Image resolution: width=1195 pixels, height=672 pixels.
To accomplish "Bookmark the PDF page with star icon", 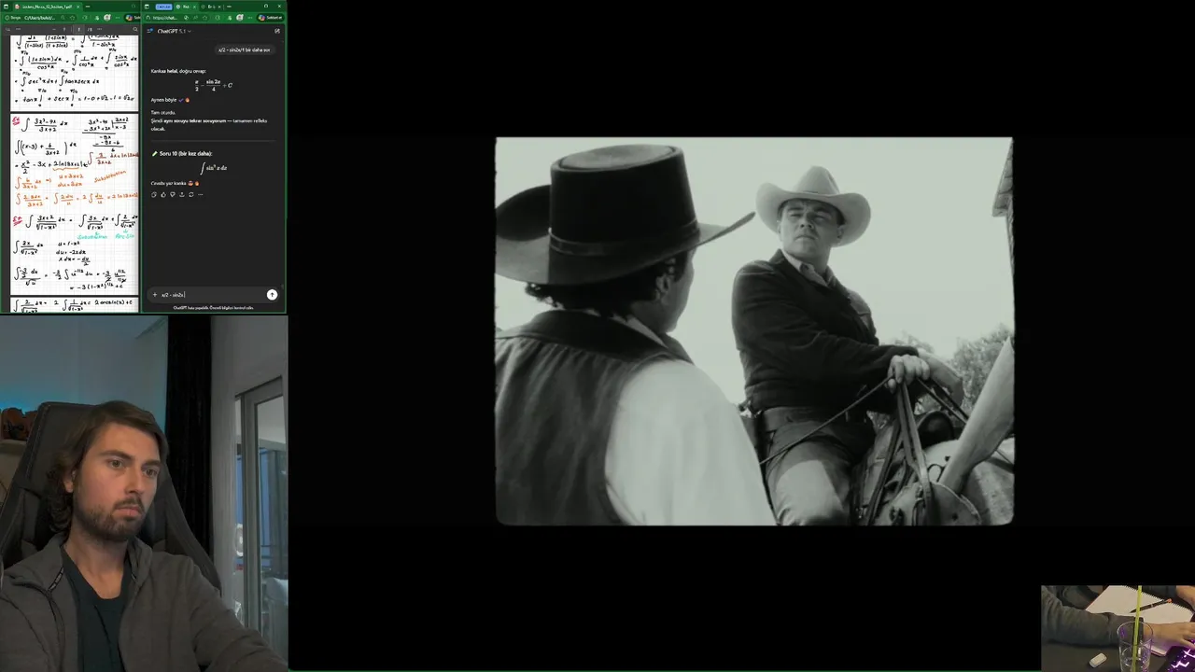I will (x=72, y=18).
